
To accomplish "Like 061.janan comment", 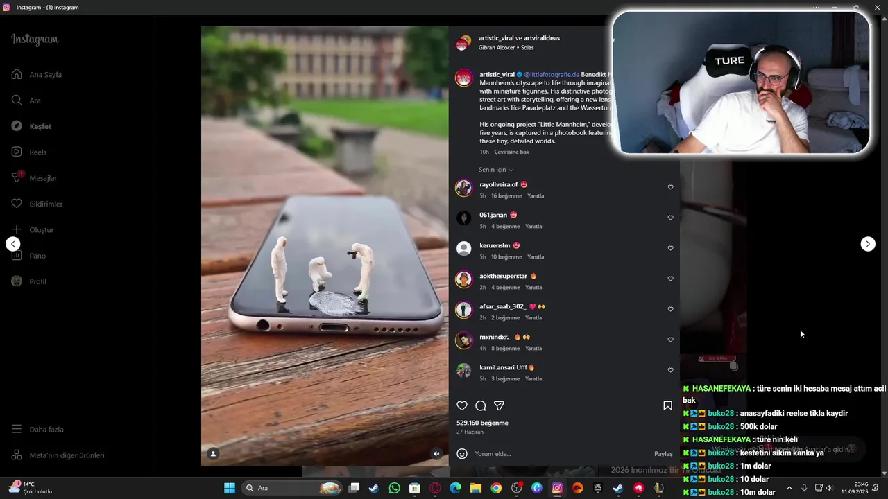I will click(670, 218).
